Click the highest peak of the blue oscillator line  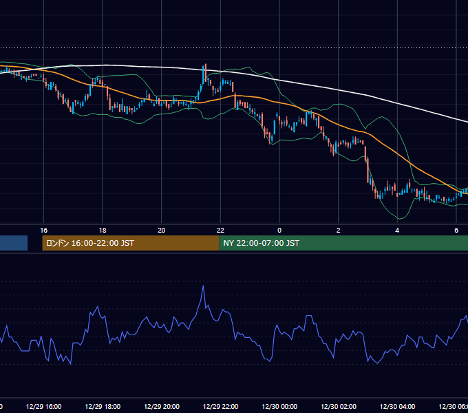(x=203, y=286)
